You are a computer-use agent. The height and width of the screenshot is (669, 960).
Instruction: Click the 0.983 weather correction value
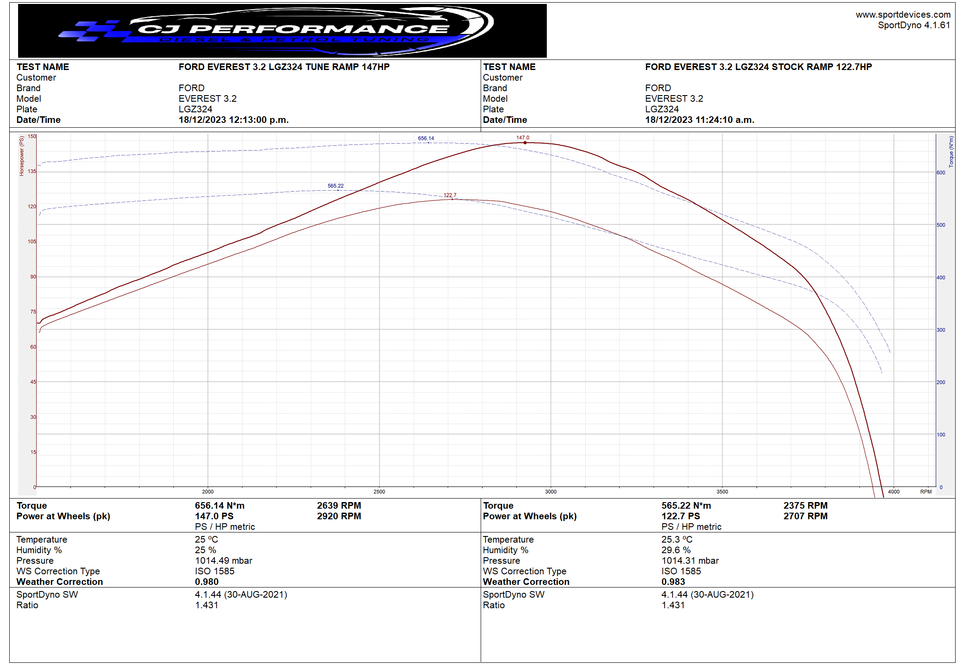[673, 582]
